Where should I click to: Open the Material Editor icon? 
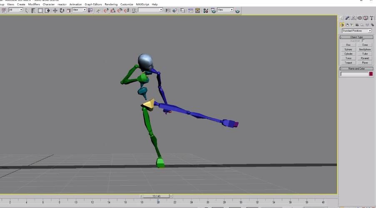click(206, 10)
